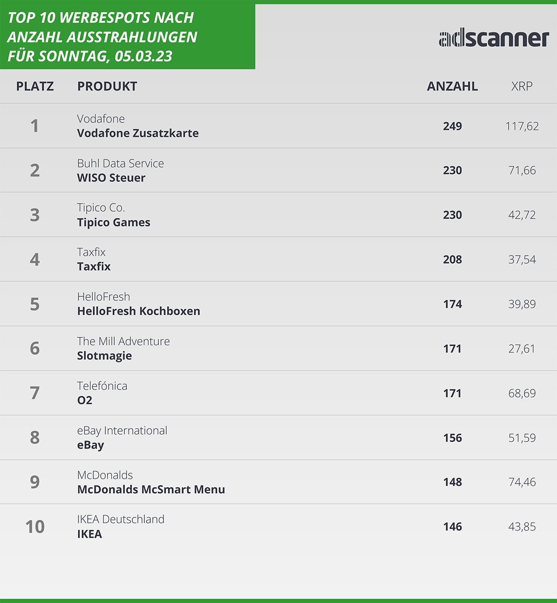557x603 pixels.
Task: Click the Slotmagie product name
Action: pos(104,356)
